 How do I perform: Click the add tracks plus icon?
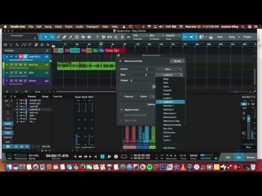coord(48,45)
